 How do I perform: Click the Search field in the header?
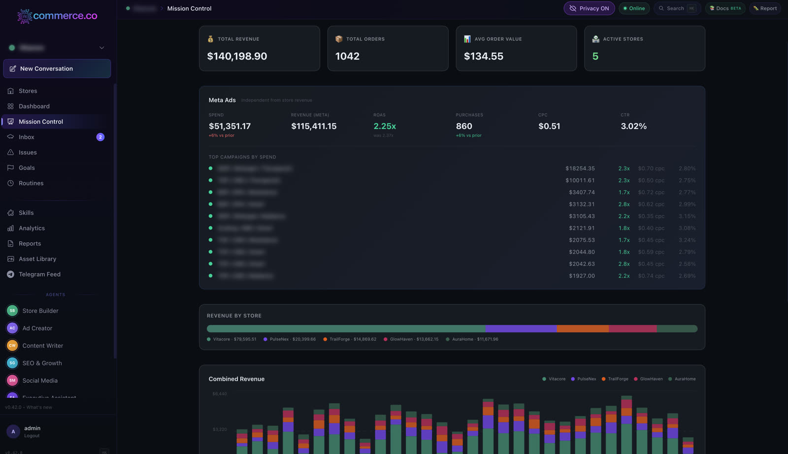tap(677, 8)
